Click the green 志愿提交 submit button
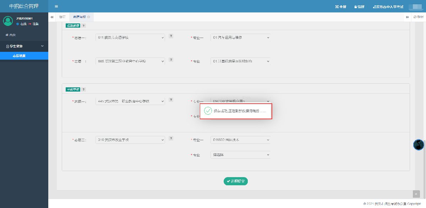426x208 pixels. (x=236, y=181)
